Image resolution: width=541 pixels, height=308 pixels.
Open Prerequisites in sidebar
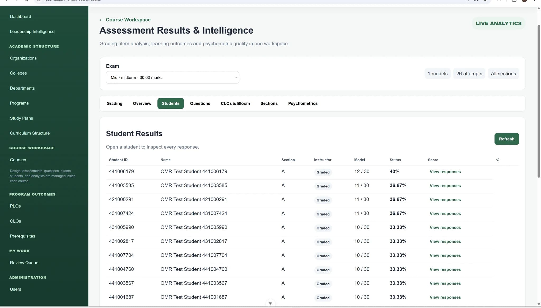(22, 236)
